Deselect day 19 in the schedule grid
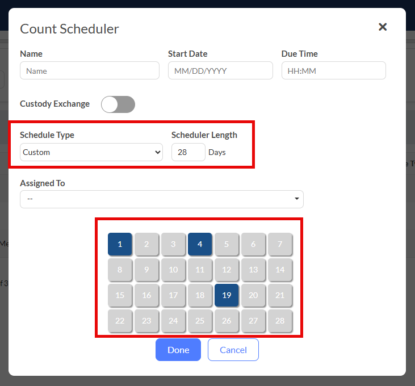 [227, 295]
